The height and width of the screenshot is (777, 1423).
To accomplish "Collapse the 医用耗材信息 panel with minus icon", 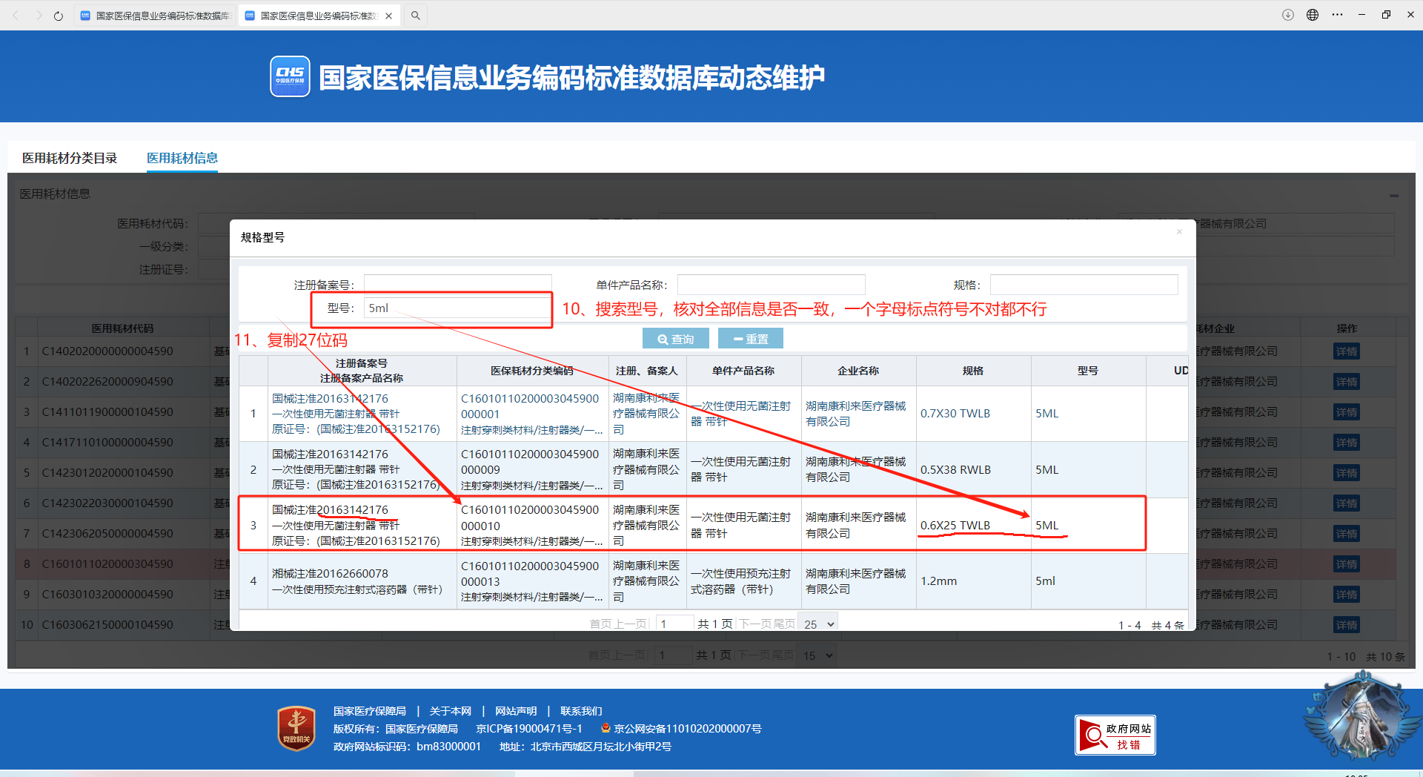I will pyautogui.click(x=1394, y=196).
